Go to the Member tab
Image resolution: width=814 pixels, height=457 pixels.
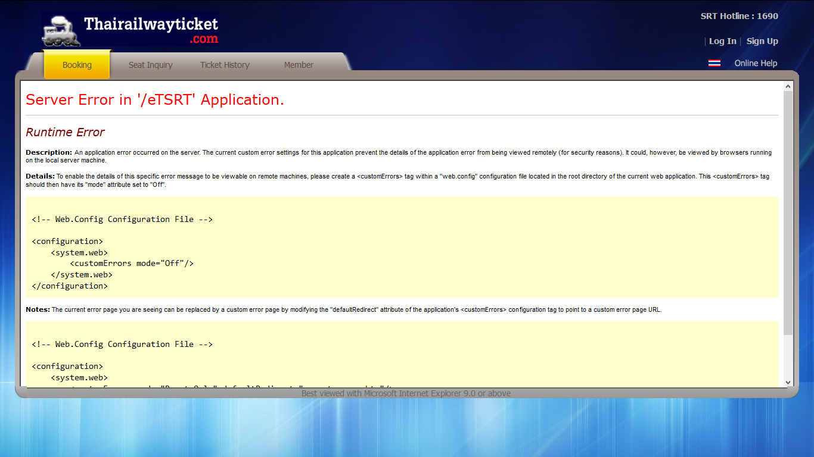[299, 65]
